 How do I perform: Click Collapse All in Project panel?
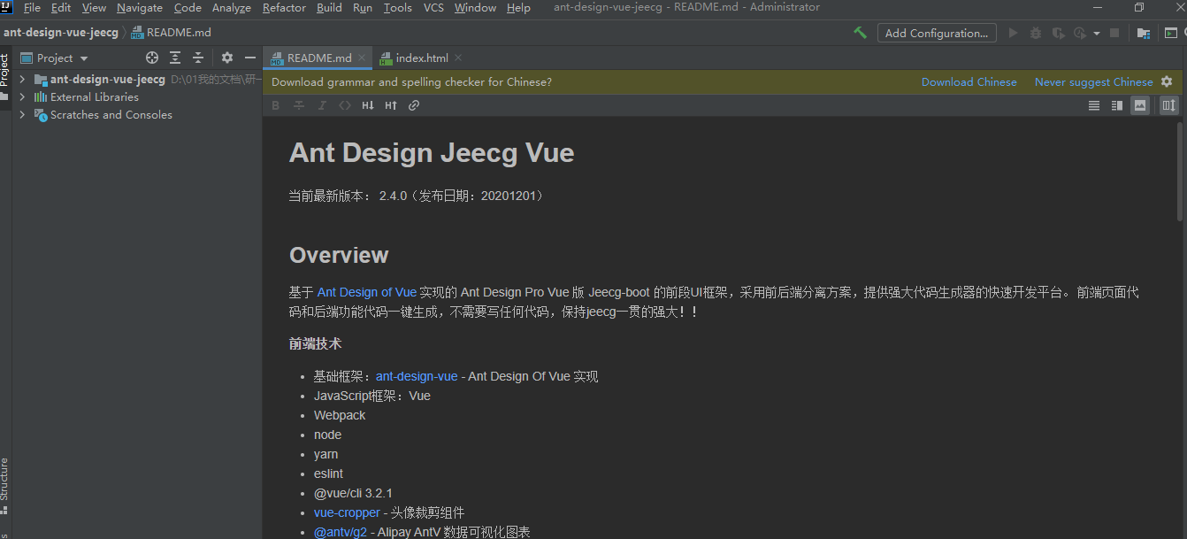[x=198, y=58]
